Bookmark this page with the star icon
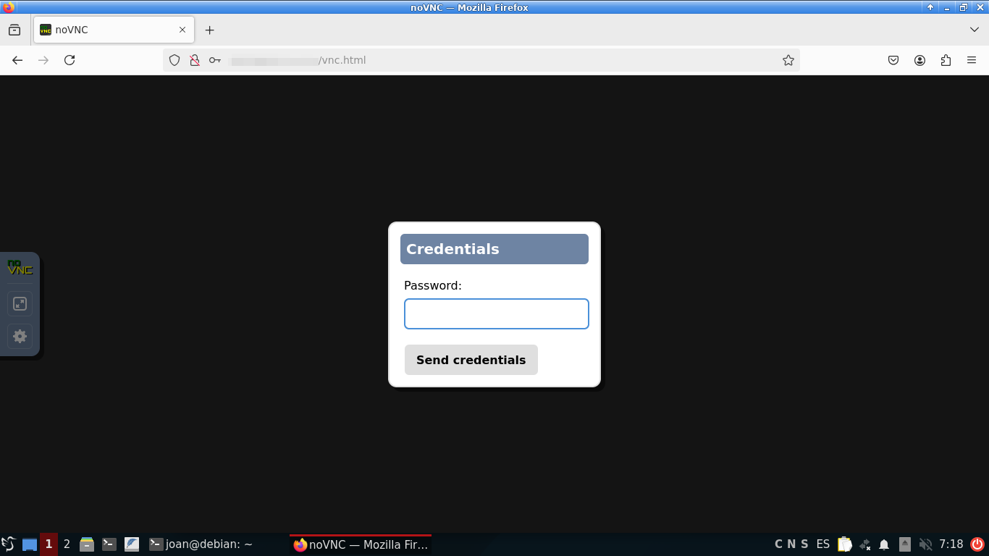 [788, 60]
